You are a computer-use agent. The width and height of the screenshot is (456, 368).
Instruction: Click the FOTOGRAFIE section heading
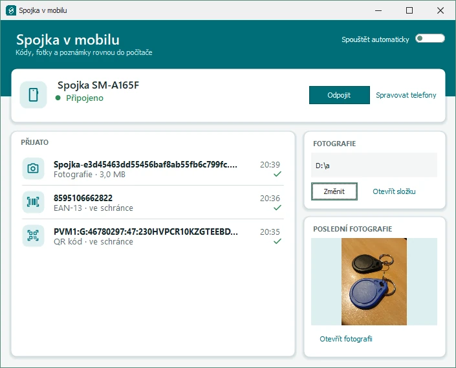334,144
